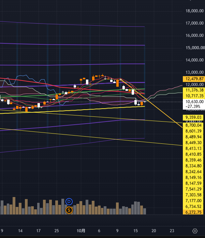Click the tallest volume bar at left
The height and width of the screenshot is (238, 205).
14,206
